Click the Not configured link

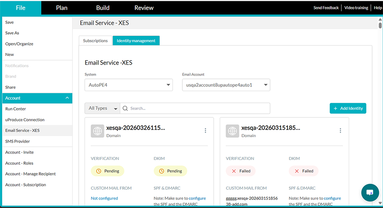pyautogui.click(x=104, y=198)
